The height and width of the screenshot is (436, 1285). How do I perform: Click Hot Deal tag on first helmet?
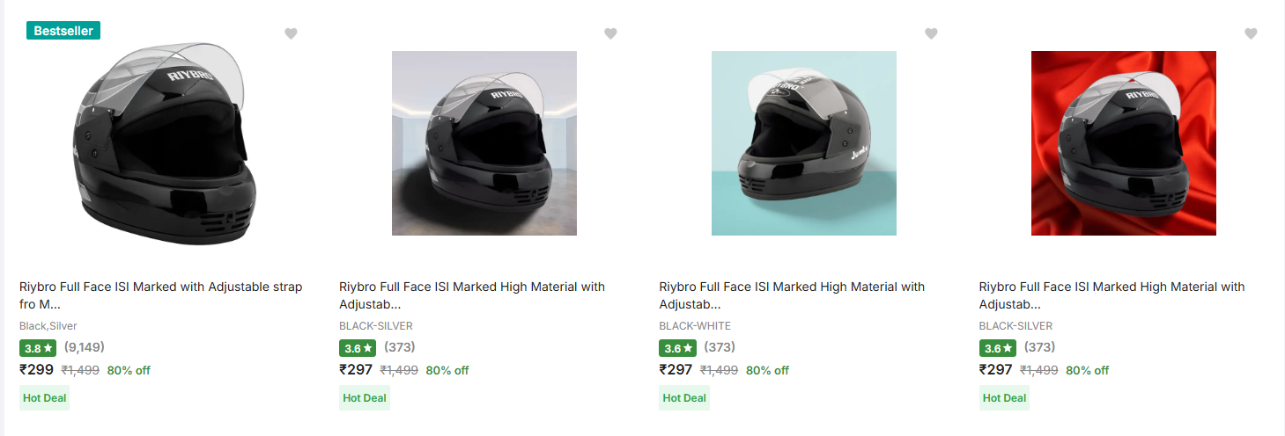[x=45, y=398]
